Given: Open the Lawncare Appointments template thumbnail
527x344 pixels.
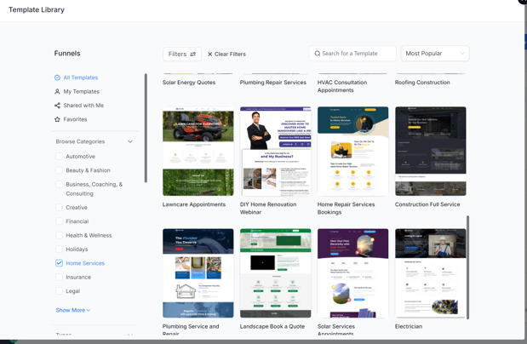Looking at the screenshot, I should coord(198,152).
